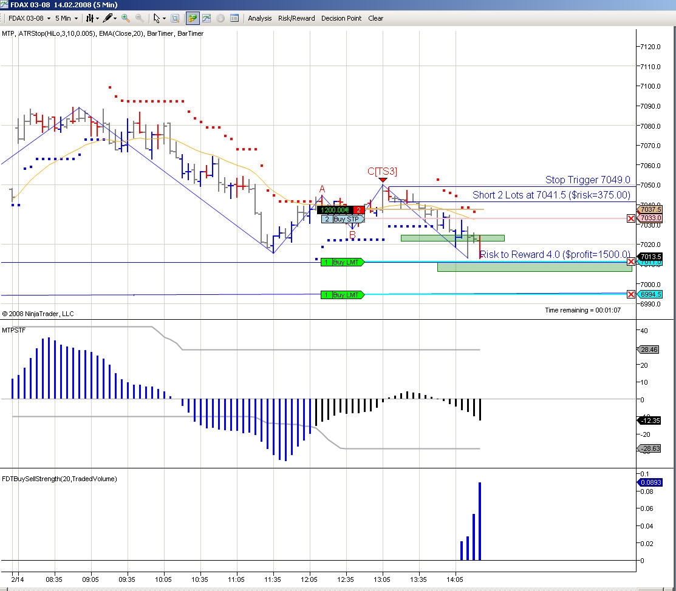
Task: Click the Clear button in toolbar
Action: tap(375, 18)
